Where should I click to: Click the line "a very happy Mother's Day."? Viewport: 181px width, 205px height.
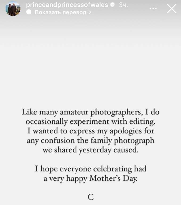click(x=90, y=178)
